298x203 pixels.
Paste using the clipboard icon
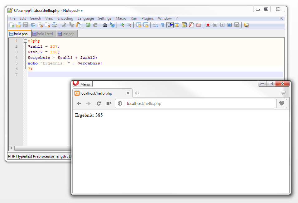[x=79, y=25]
